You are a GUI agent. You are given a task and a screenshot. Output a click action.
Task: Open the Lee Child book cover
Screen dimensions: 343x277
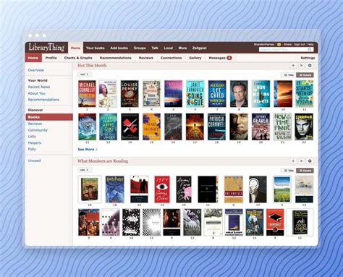[x=217, y=94]
